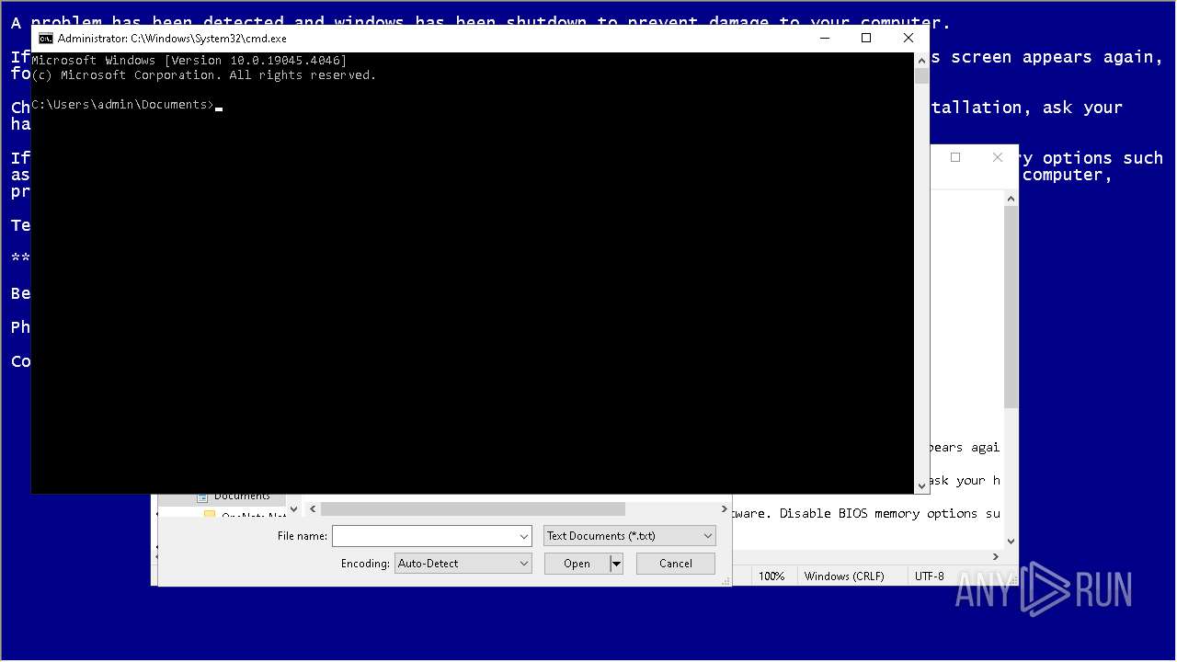The height and width of the screenshot is (662, 1177).
Task: Click the Notepad vertical scrollbar thumb
Action: coord(1011,307)
